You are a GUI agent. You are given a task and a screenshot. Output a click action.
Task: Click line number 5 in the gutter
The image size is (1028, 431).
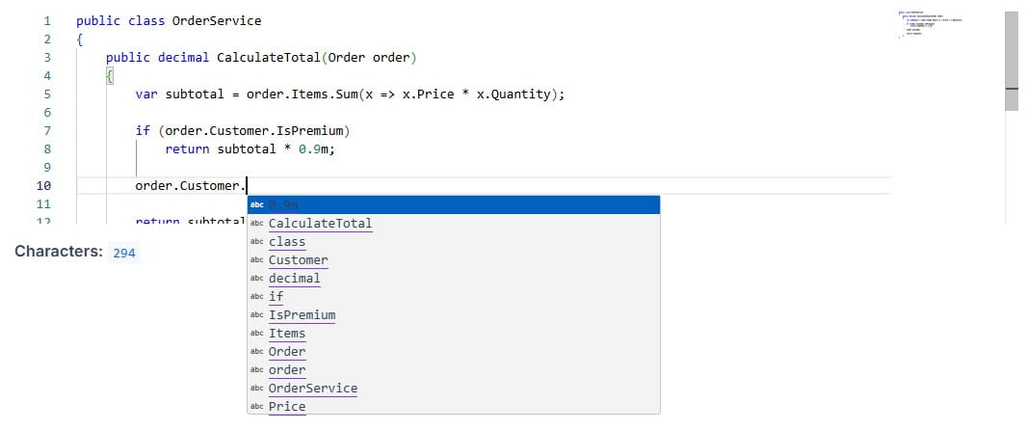click(x=47, y=94)
